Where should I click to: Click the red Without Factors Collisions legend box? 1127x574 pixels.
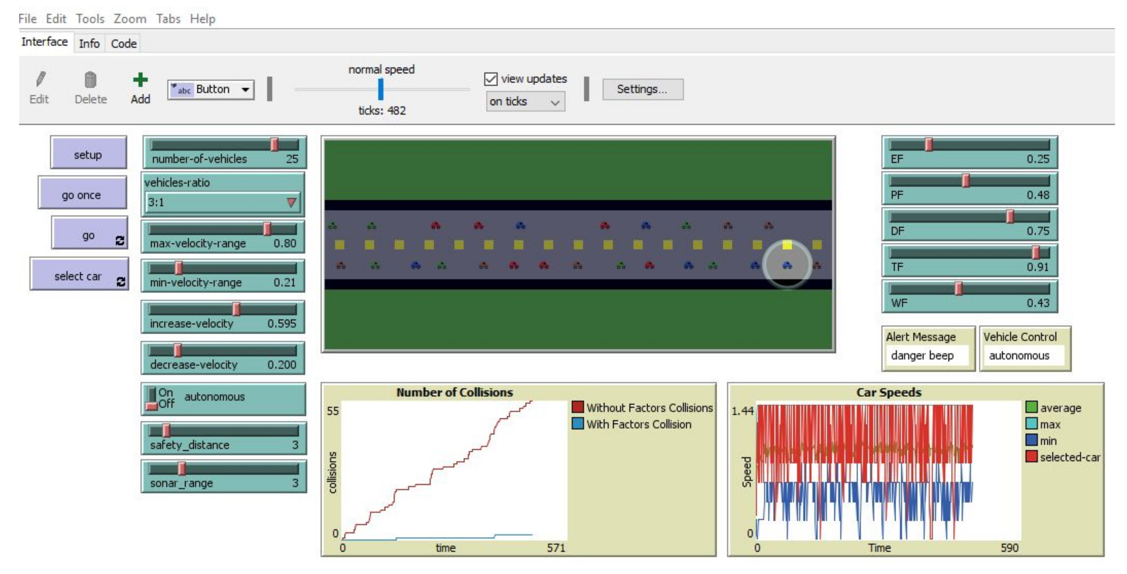pos(578,407)
